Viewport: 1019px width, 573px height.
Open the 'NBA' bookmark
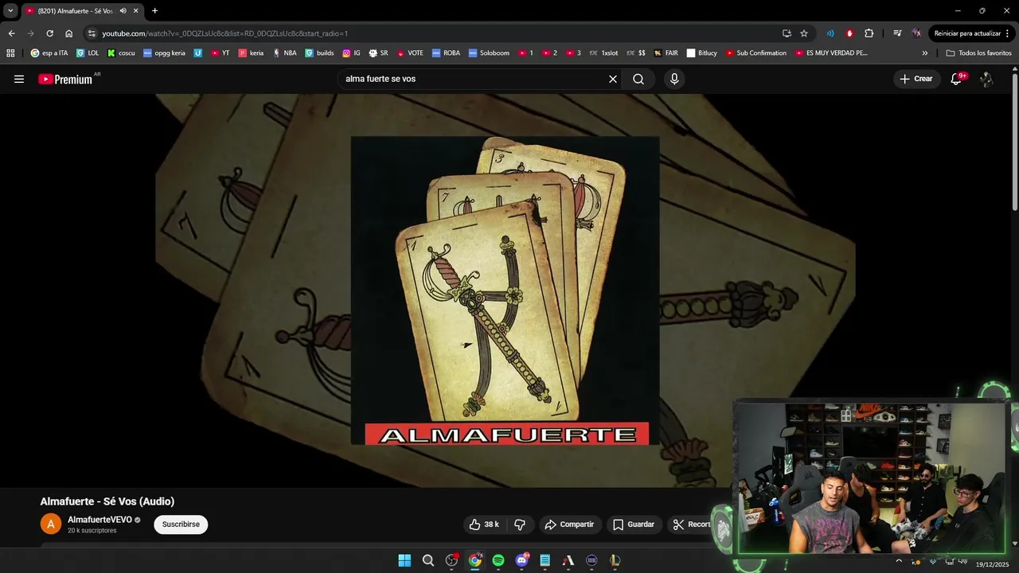(284, 53)
